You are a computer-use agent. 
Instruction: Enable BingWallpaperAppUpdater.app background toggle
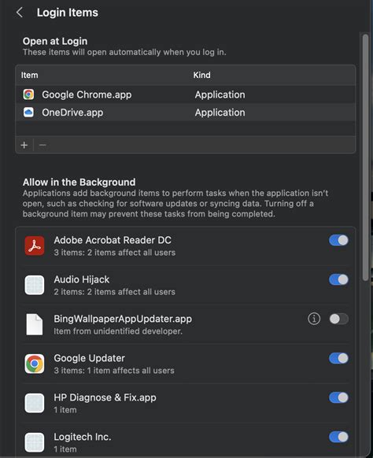point(338,319)
